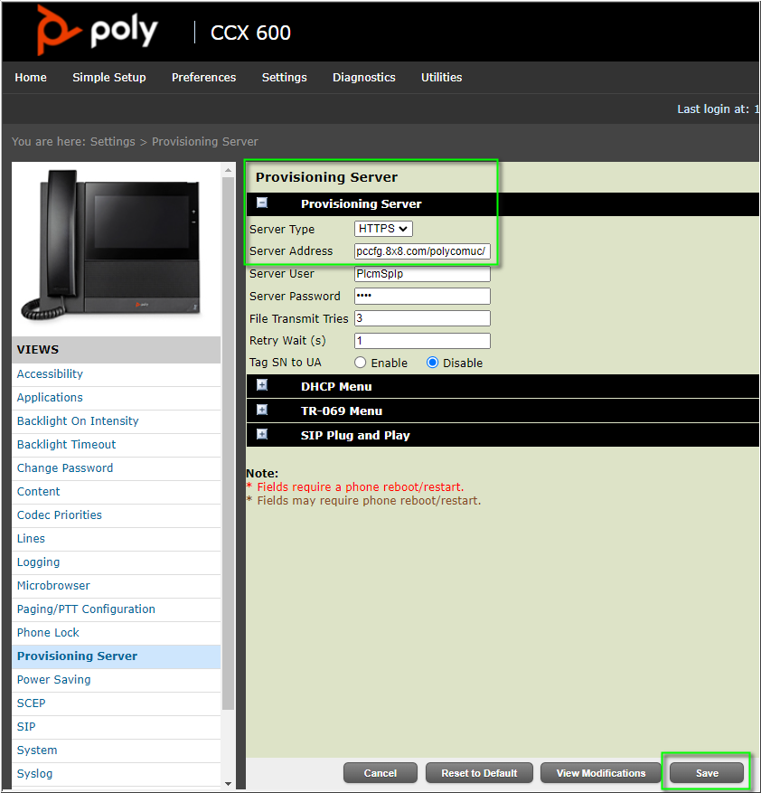Click Reset to Default
This screenshot has height=793, width=761.
tap(479, 773)
